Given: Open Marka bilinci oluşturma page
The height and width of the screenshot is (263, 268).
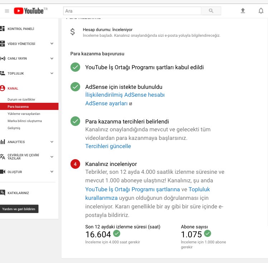Looking at the screenshot, I should [x=25, y=121].
